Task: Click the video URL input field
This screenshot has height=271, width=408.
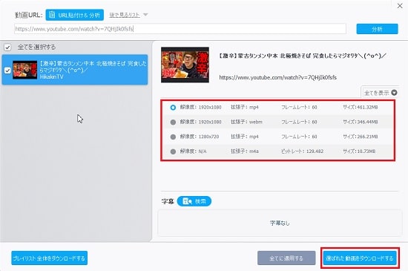Action: tap(180, 29)
